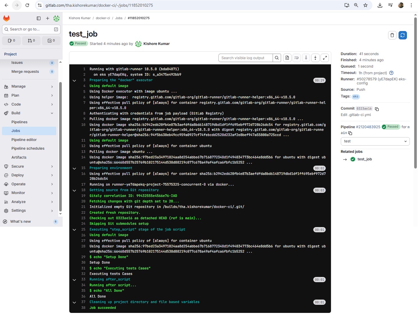Toggle the left sidebar visibility
This screenshot has width=420, height=319.
coord(39,18)
